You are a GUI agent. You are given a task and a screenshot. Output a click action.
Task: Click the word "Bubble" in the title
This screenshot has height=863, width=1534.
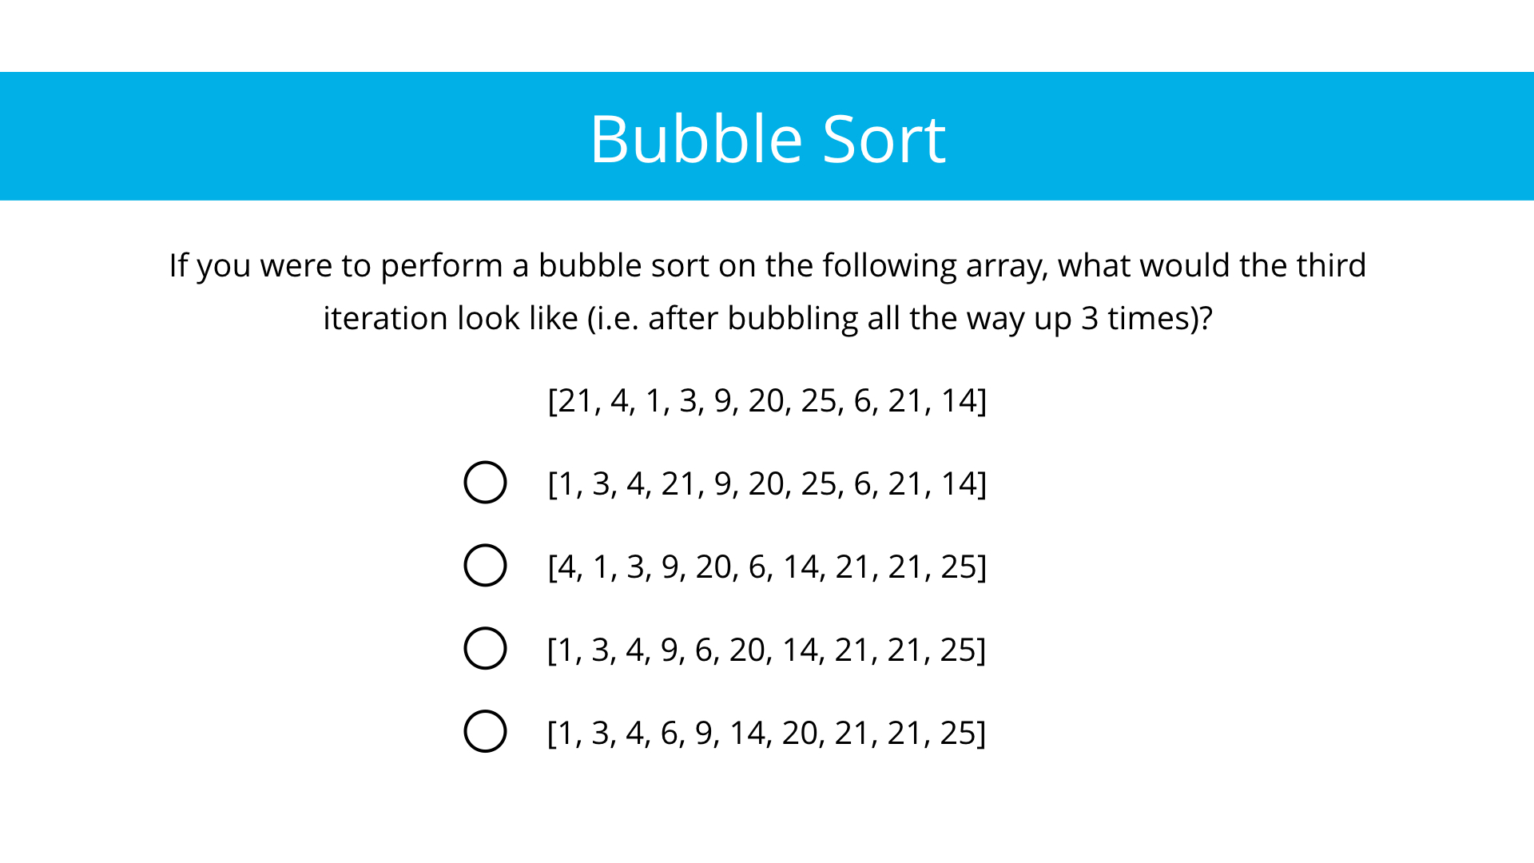click(695, 139)
